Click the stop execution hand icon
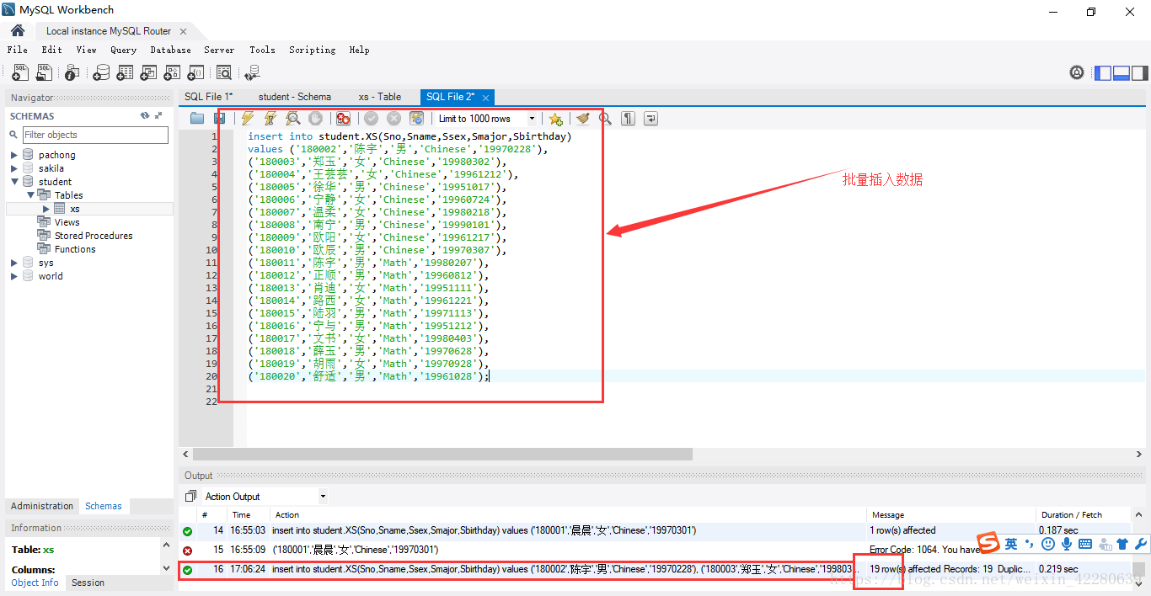1151x596 pixels. (315, 119)
